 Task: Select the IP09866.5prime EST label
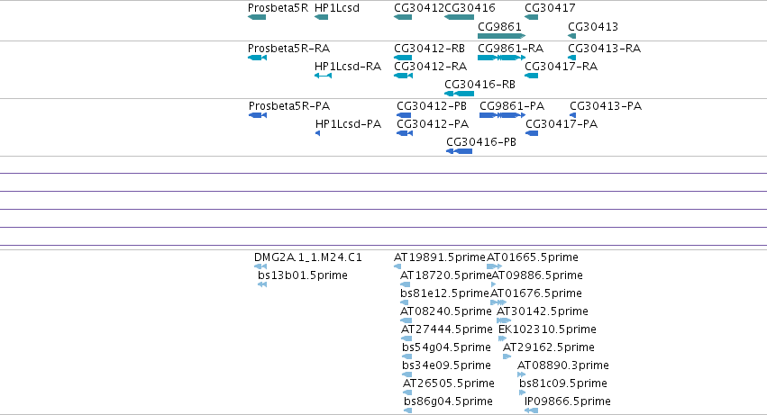(x=568, y=401)
